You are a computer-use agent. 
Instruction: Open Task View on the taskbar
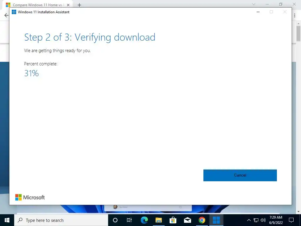(x=129, y=220)
